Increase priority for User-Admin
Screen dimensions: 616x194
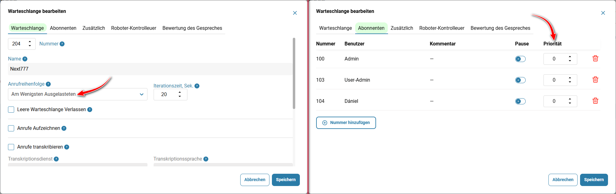[570, 78]
